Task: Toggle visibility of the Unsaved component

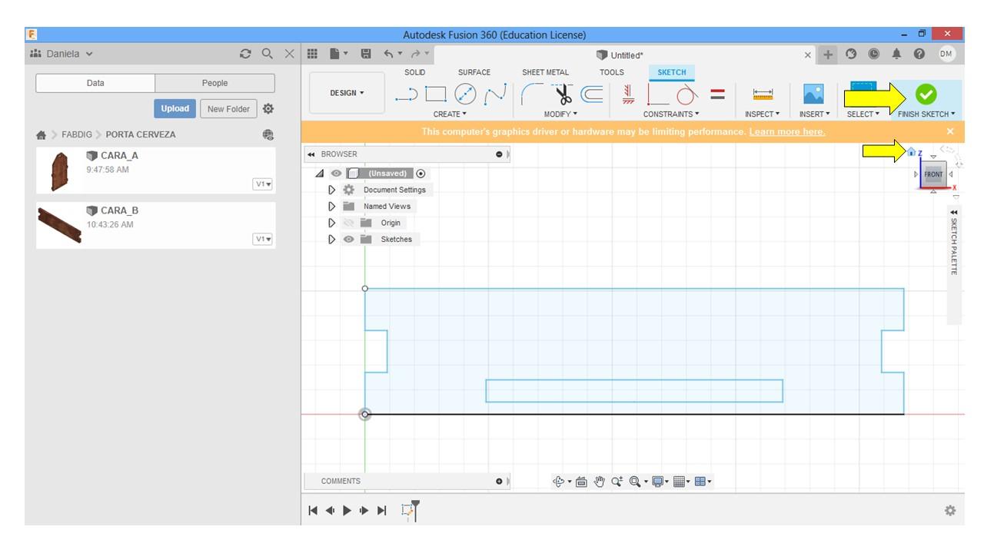Action: tap(336, 174)
